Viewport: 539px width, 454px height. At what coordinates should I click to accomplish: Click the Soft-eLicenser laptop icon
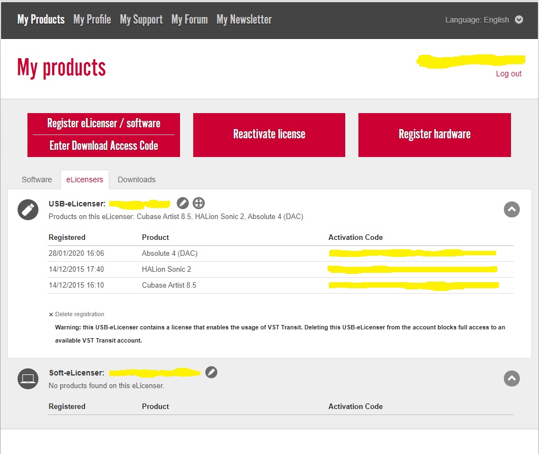[x=28, y=379]
